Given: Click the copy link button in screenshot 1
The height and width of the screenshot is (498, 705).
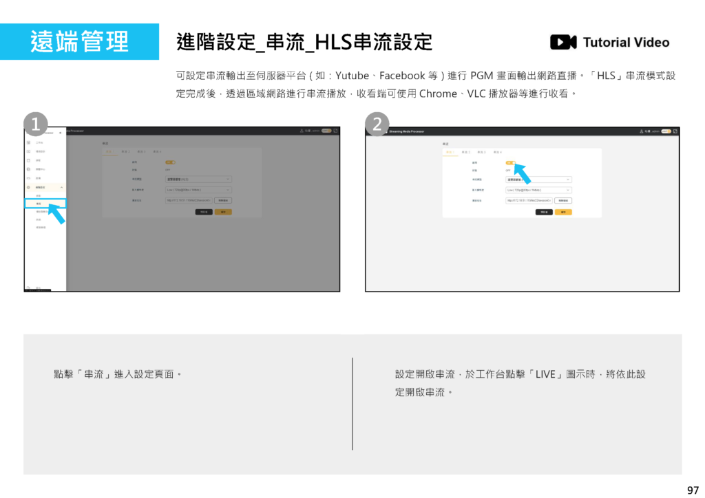Looking at the screenshot, I should (223, 201).
